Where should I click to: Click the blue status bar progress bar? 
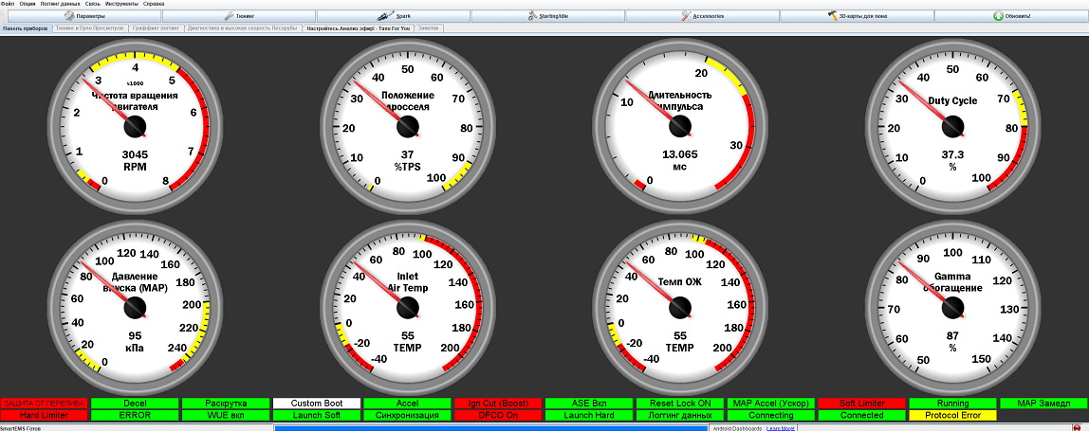pos(489,428)
